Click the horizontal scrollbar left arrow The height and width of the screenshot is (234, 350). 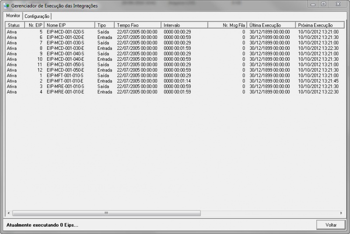click(9, 213)
